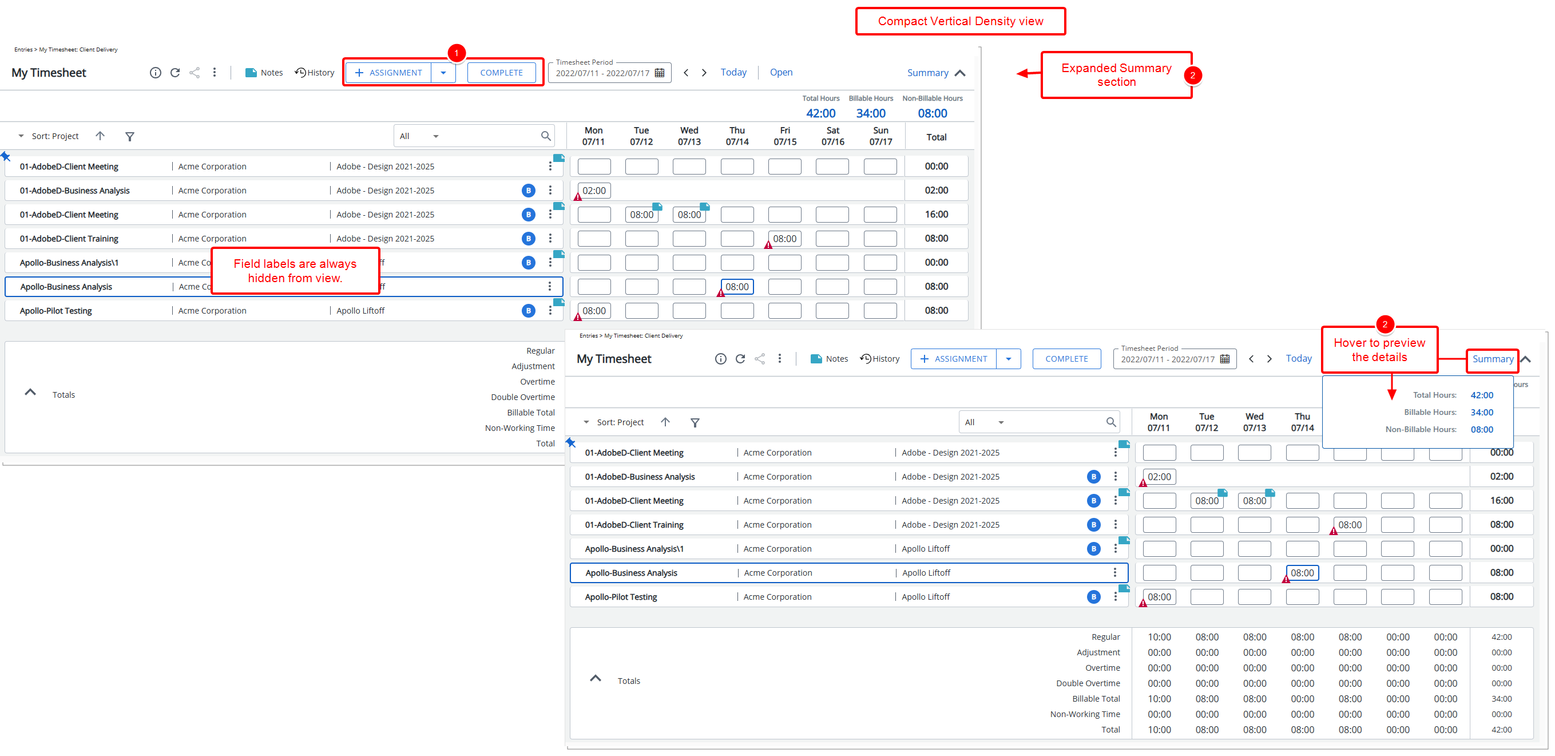Open the filter icon in lower timesheet

point(695,423)
